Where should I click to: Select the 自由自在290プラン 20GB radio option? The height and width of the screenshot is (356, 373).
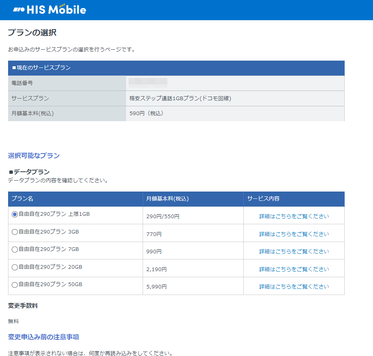pos(15,267)
